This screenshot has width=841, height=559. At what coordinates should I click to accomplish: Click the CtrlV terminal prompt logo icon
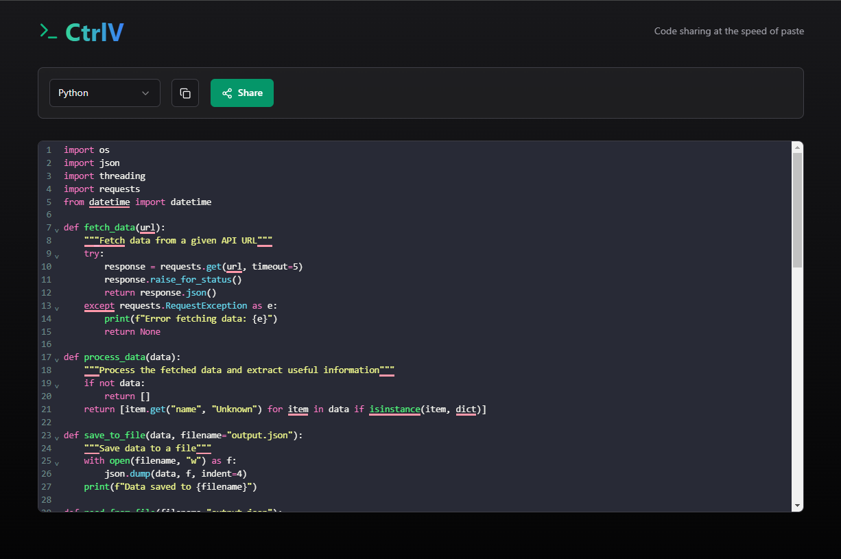click(x=48, y=31)
